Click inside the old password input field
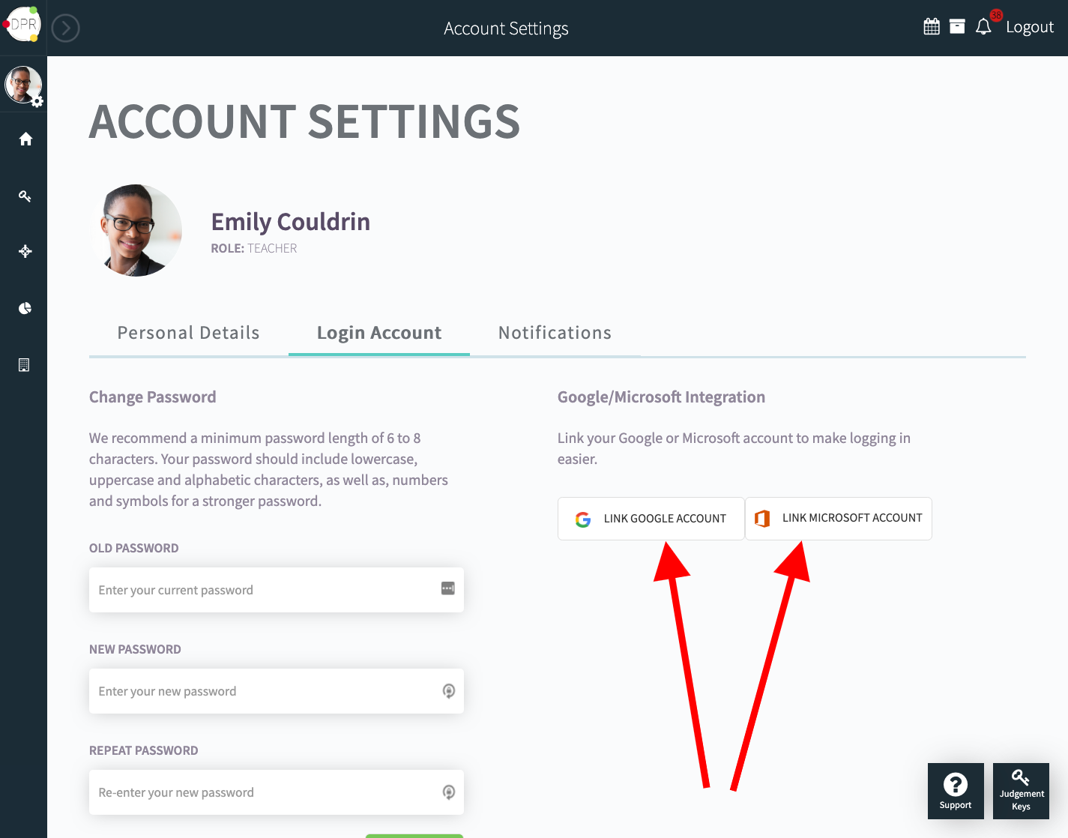1068x838 pixels. 262,590
